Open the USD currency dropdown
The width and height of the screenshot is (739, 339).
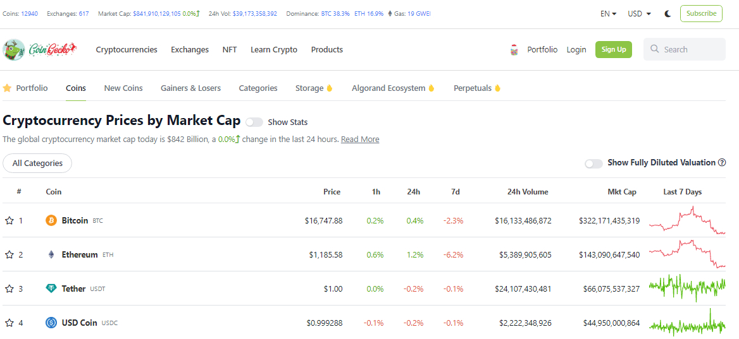click(x=639, y=14)
